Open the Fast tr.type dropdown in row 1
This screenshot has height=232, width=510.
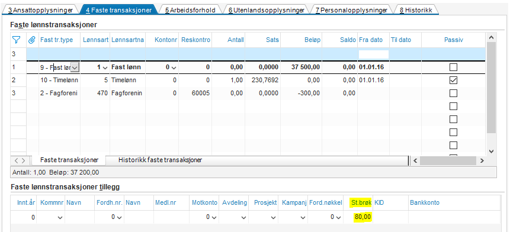[75, 67]
